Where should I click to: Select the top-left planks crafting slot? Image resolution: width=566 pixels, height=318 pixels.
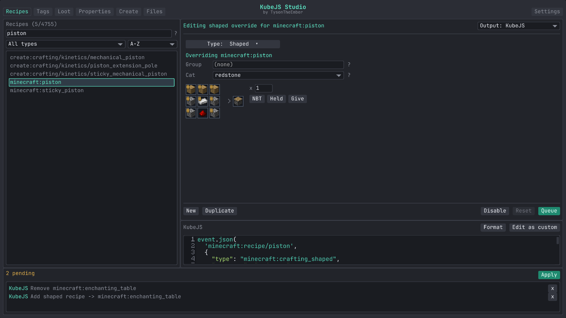coord(191,89)
